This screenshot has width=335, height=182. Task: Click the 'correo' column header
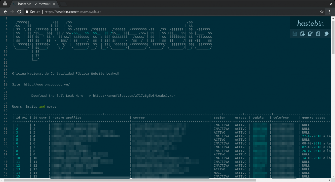(x=139, y=118)
